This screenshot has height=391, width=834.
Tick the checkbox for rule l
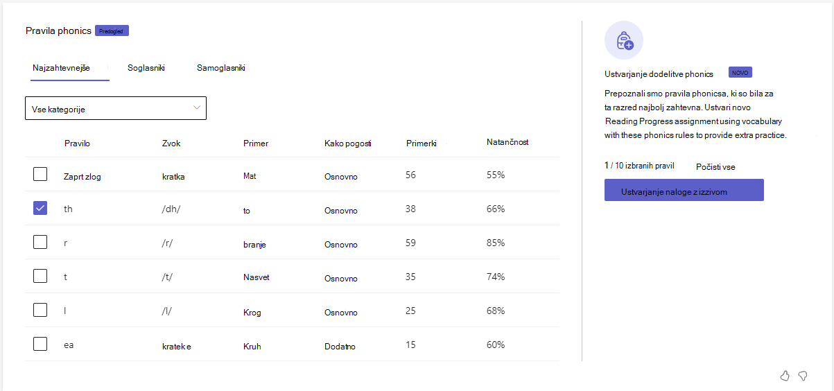tap(40, 310)
